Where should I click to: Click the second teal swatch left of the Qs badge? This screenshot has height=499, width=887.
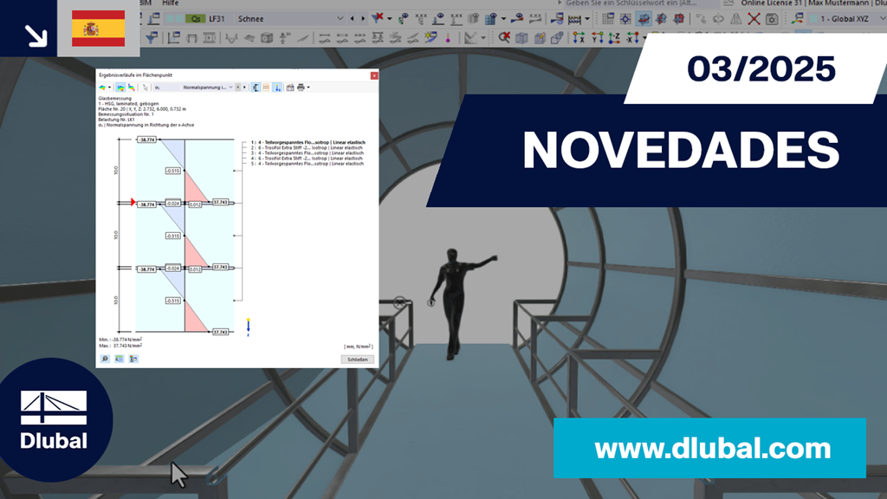(179, 19)
